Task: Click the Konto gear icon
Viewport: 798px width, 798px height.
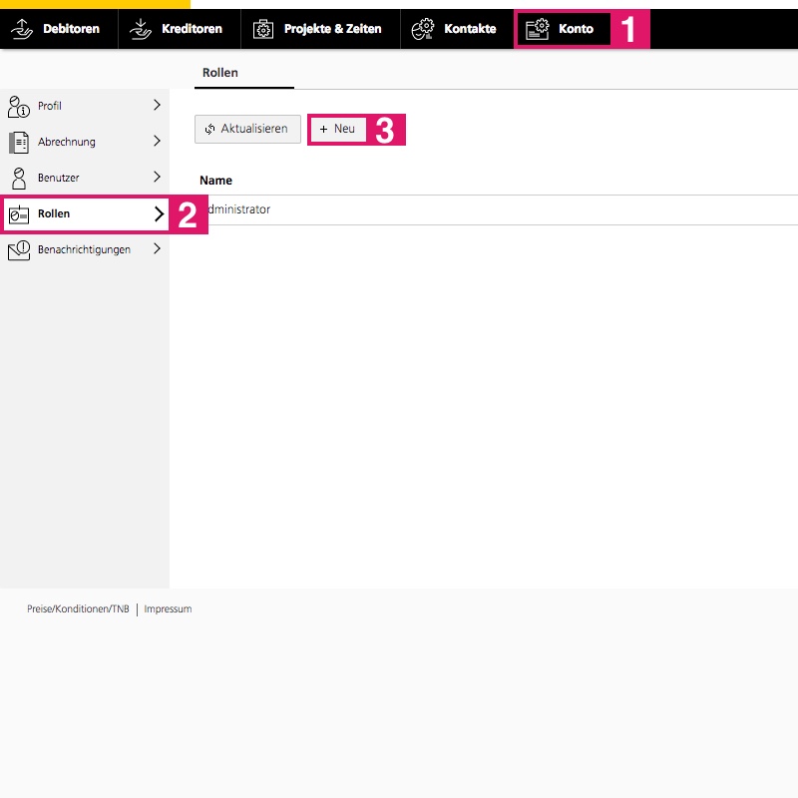Action: (x=538, y=29)
